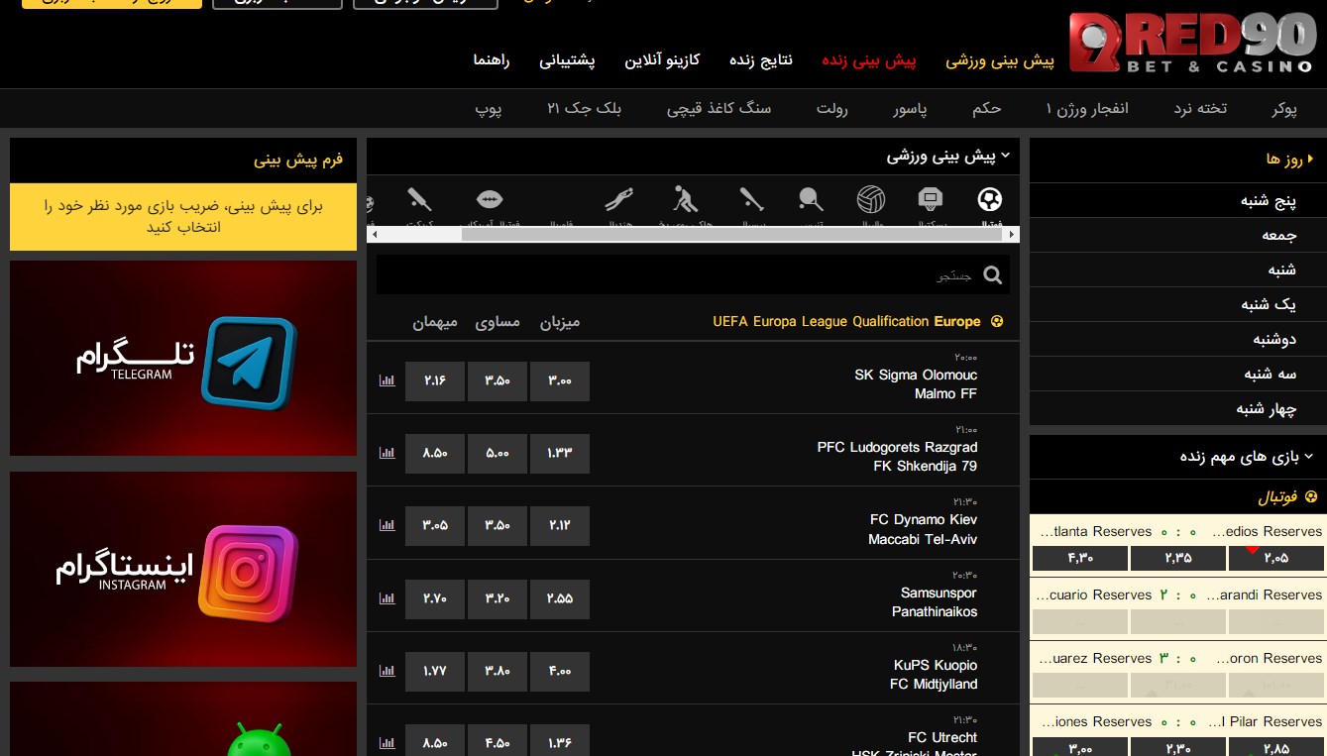Open راهنما help menu
This screenshot has height=756, width=1327.
tap(492, 60)
